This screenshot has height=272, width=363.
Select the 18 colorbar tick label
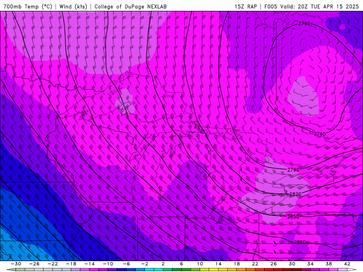point(236,264)
